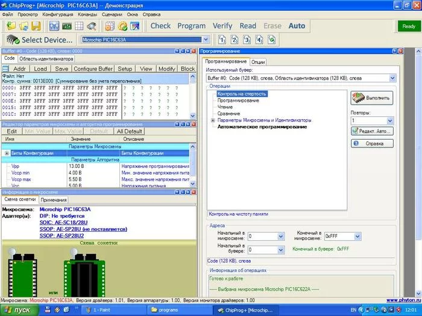This screenshot has width=422, height=316.
Task: Click the grid table toolbar icon
Action: point(79,26)
